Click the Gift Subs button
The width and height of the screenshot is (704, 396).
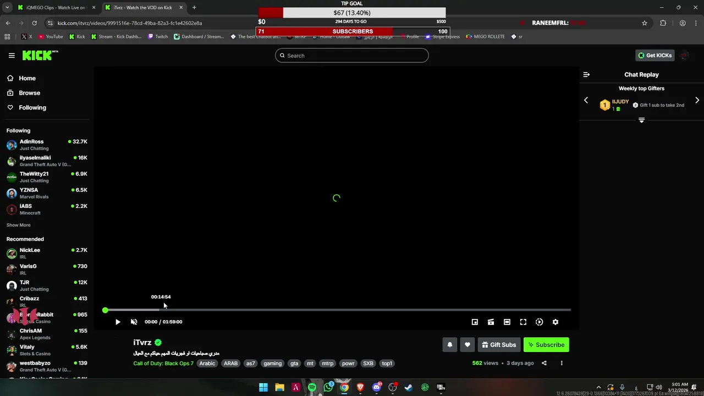click(499, 345)
